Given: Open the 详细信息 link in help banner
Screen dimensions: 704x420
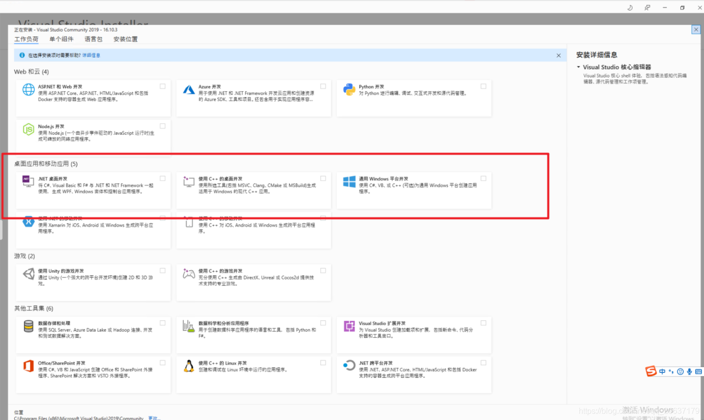Looking at the screenshot, I should [91, 56].
